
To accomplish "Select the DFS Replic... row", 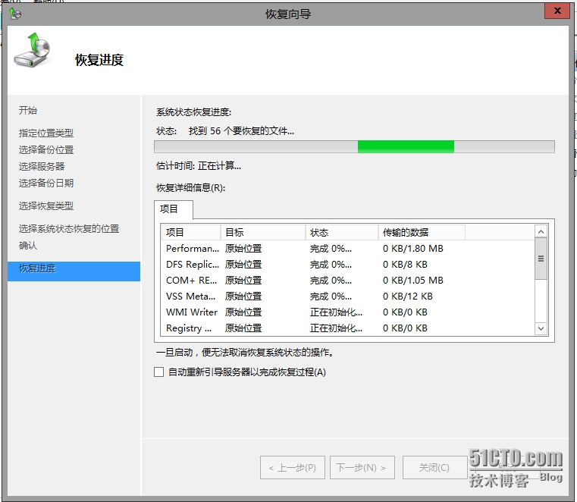I will [348, 265].
